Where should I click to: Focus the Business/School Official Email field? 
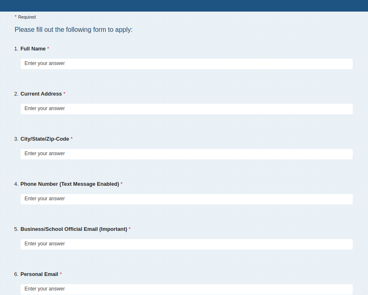[186, 244]
